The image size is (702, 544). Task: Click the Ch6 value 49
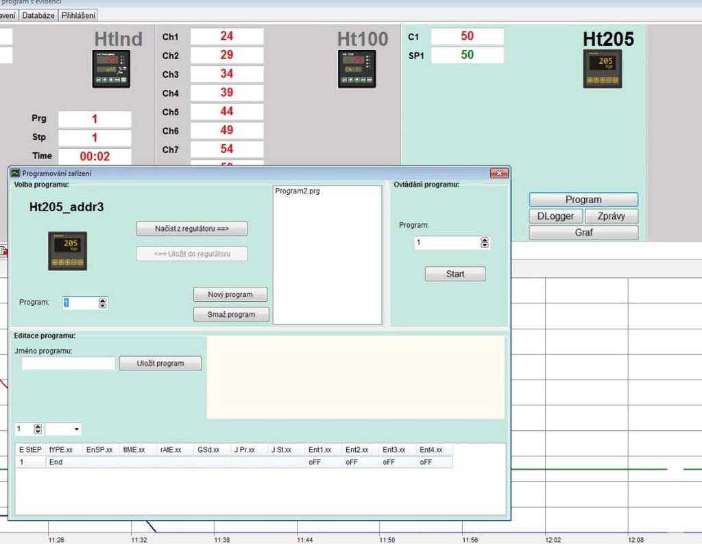tap(227, 130)
